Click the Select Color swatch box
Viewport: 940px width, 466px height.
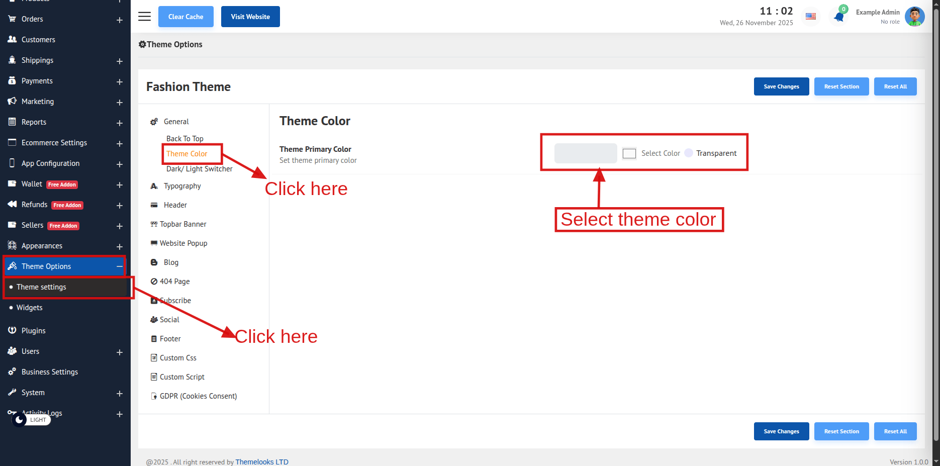629,153
